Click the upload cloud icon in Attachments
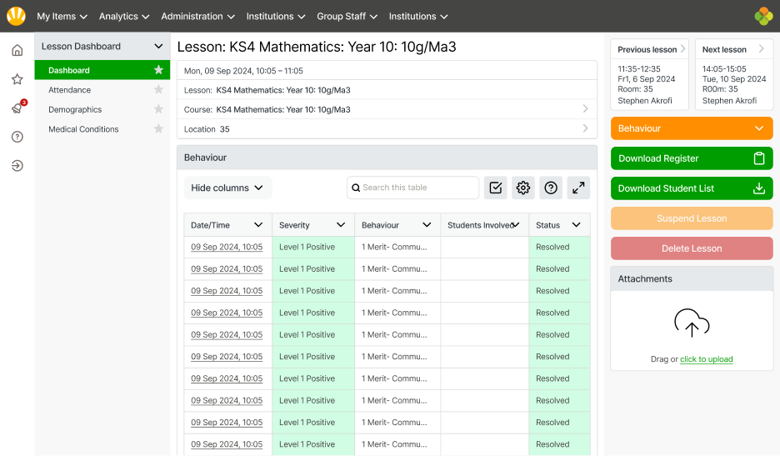 [692, 323]
